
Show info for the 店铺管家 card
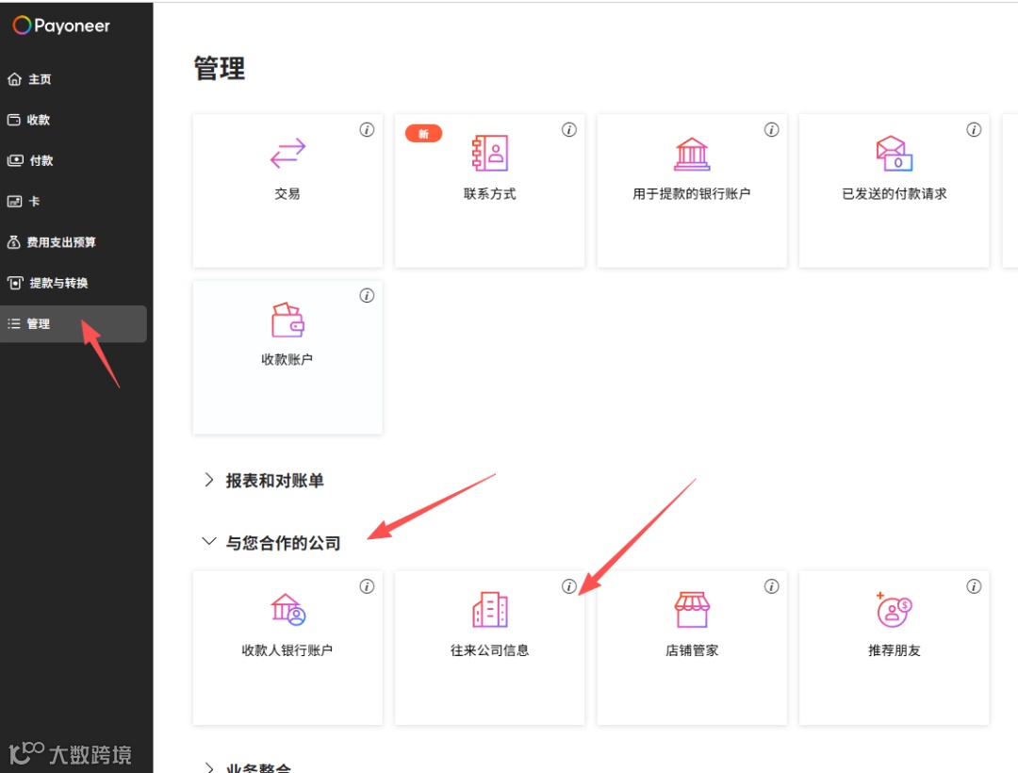[771, 586]
